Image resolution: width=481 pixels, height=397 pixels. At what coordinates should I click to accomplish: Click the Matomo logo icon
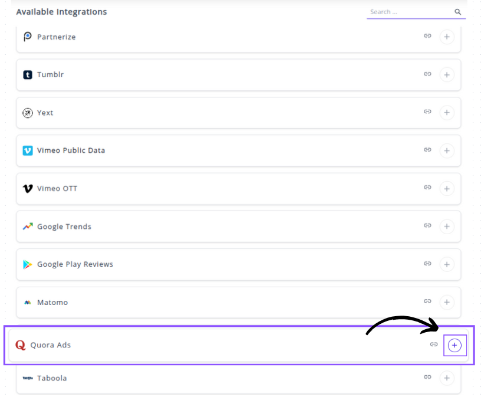coord(28,303)
